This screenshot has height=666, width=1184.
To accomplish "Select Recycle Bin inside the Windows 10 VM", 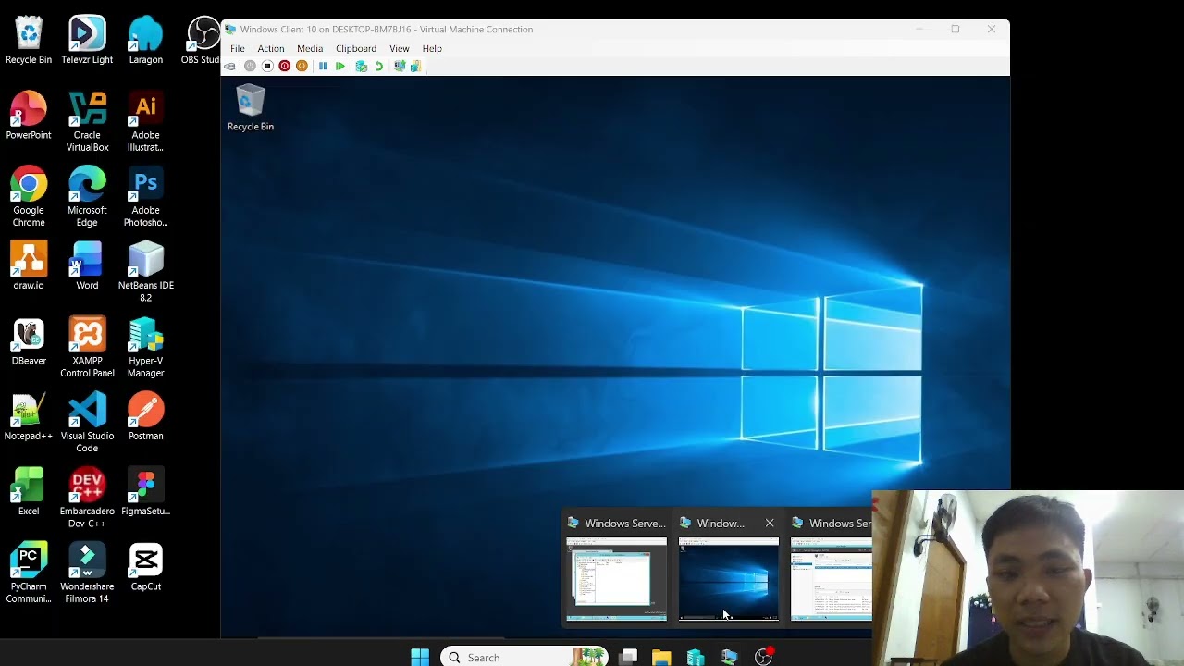I will (251, 108).
